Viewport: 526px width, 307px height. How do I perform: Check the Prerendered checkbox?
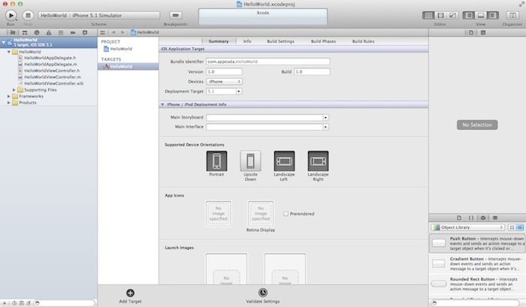[x=286, y=214]
